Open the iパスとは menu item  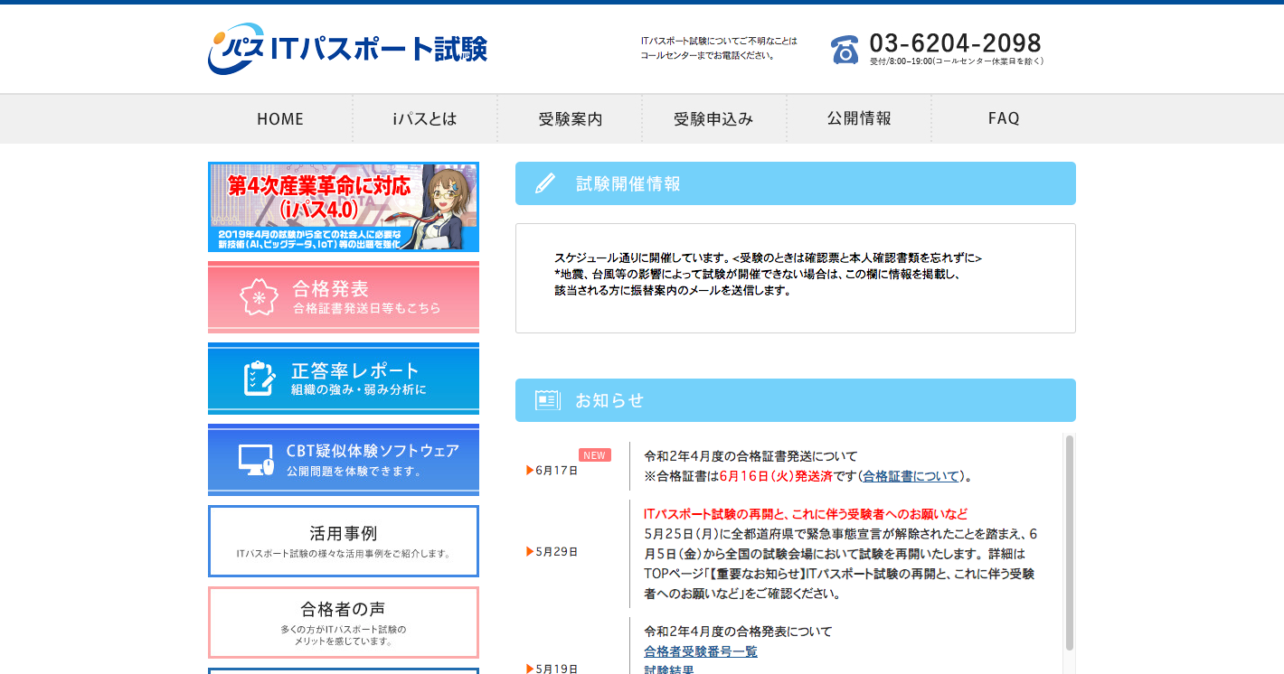(x=425, y=118)
